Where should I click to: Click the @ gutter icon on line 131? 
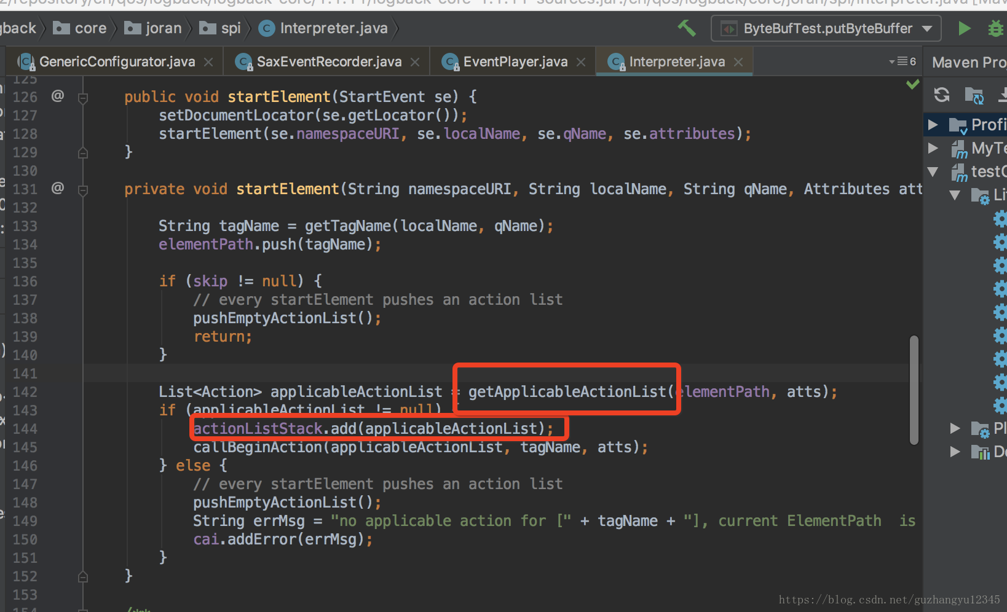coord(57,188)
